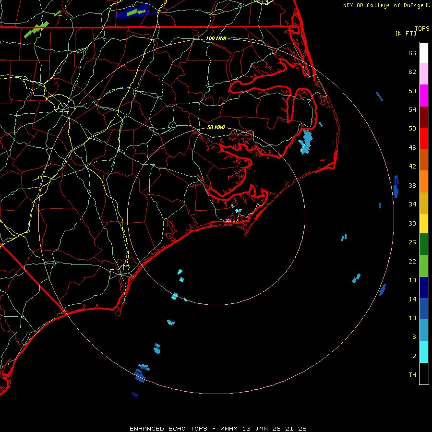Click the white 66 kft legend swatch

pos(424,53)
